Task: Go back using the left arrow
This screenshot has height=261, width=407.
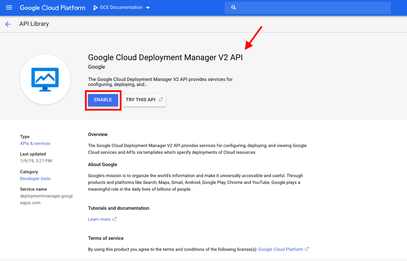Action: [x=8, y=24]
